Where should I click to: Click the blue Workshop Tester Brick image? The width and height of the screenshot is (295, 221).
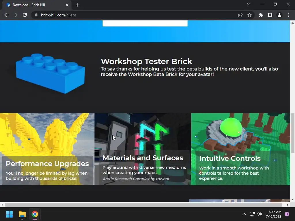[50, 73]
